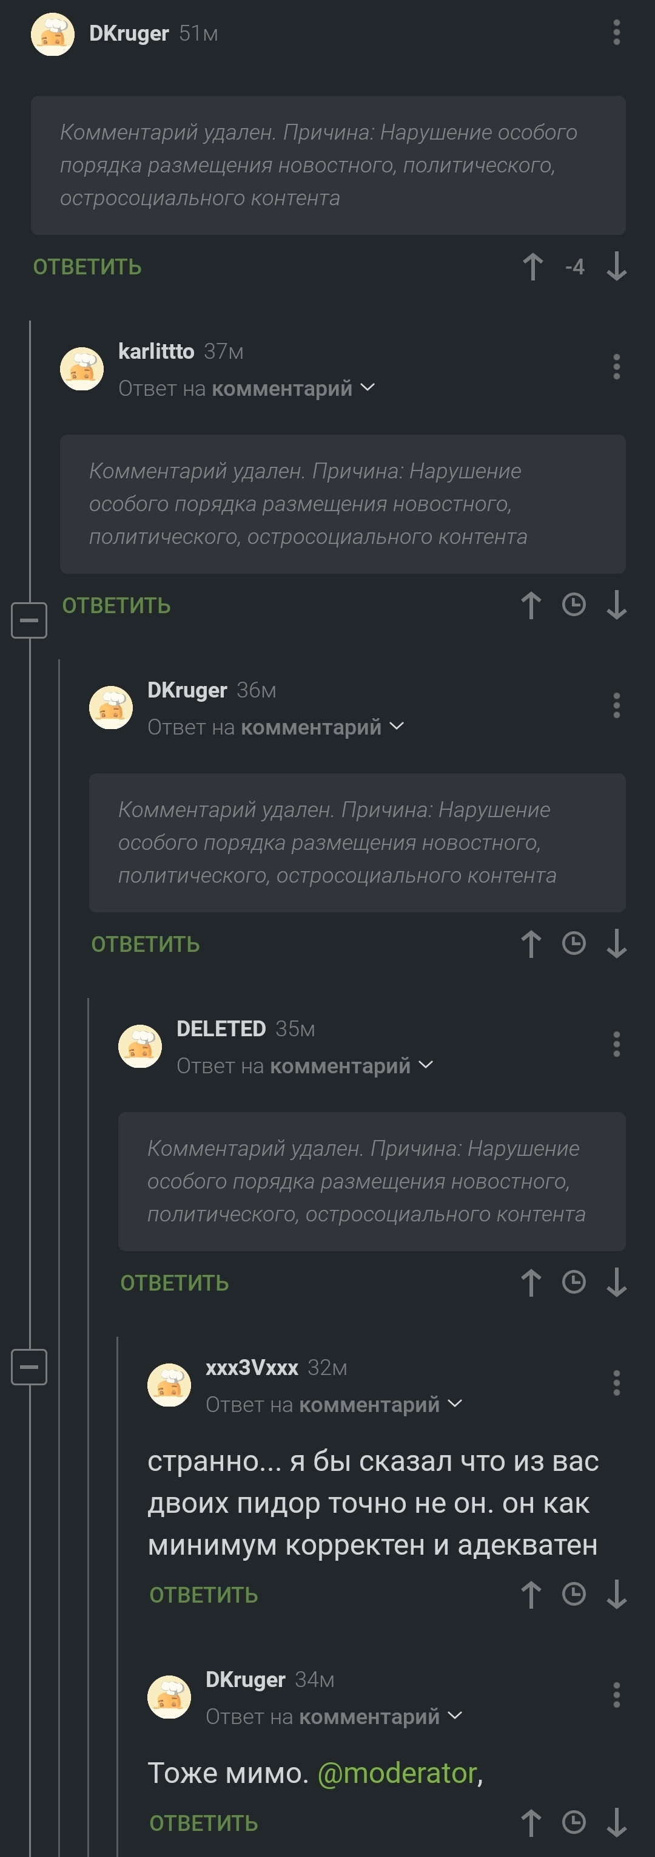655x1857 pixels.
Task: Open options menu on DELETED user's comment
Action: tap(616, 1044)
